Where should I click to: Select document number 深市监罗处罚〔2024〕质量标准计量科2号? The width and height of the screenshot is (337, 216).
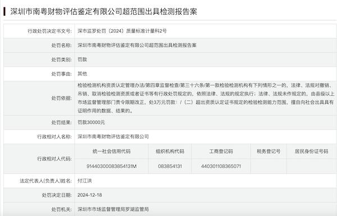[122, 31]
